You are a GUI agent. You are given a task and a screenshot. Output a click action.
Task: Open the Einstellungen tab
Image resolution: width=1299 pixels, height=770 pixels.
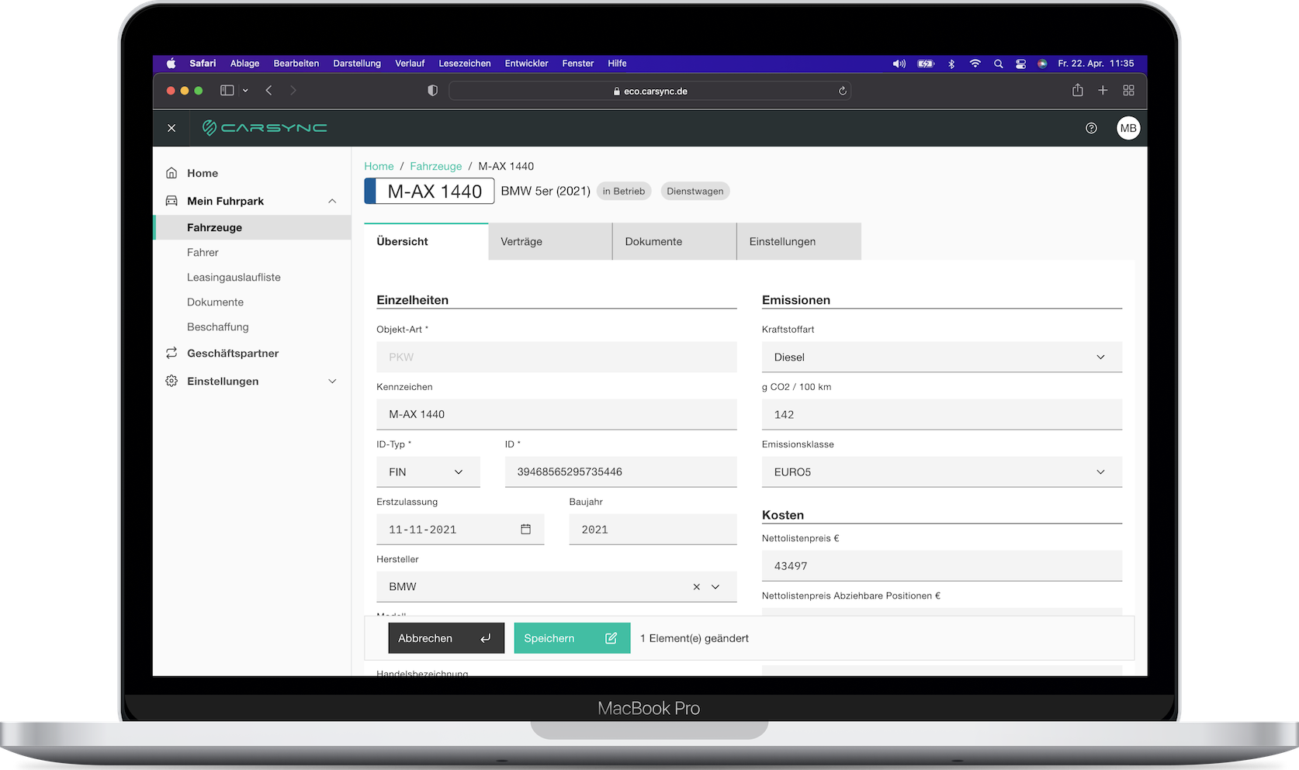pos(798,241)
